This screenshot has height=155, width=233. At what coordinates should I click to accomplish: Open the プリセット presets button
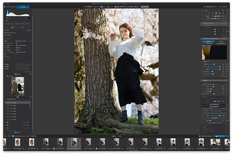point(223,7)
